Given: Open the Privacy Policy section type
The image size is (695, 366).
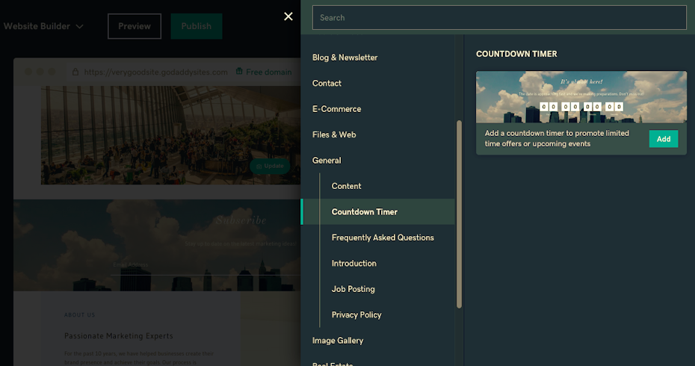Looking at the screenshot, I should pyautogui.click(x=356, y=315).
